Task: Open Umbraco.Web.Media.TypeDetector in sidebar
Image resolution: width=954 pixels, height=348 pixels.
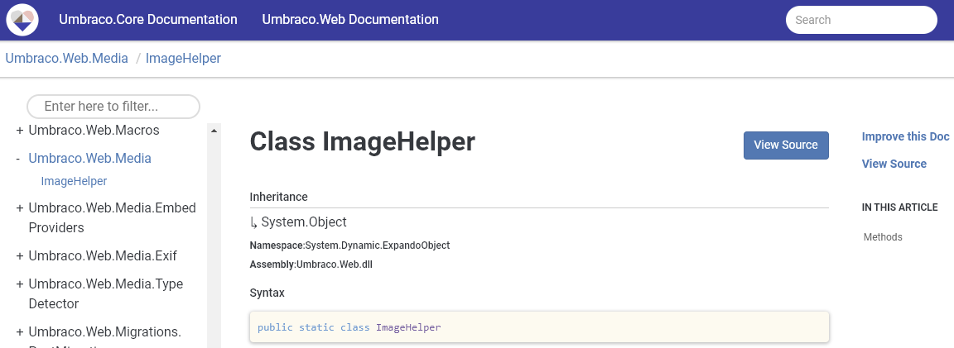Action: pos(106,294)
